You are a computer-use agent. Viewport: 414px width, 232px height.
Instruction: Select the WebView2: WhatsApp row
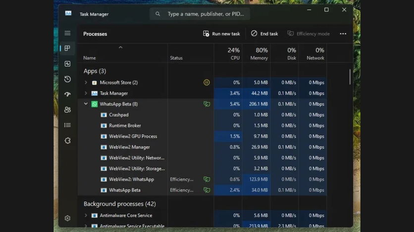[202, 179]
